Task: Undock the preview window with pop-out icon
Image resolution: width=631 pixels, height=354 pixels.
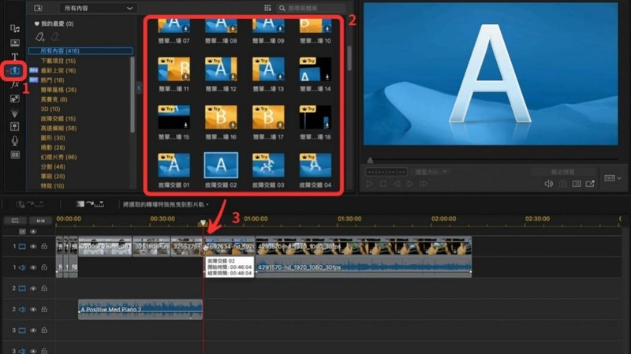Action: coord(588,184)
